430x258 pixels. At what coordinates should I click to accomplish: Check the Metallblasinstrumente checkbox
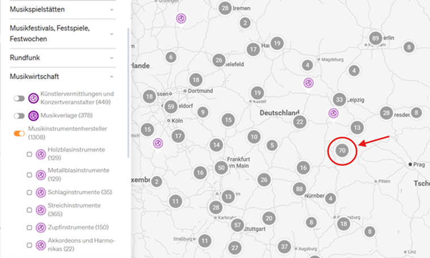click(29, 175)
